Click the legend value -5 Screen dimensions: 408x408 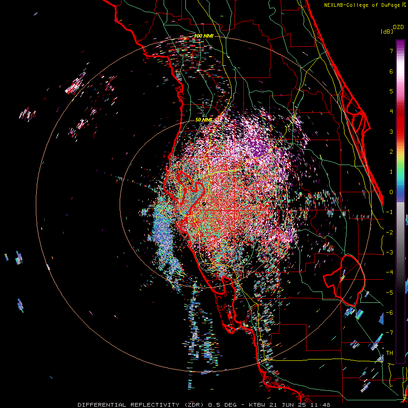click(x=389, y=292)
